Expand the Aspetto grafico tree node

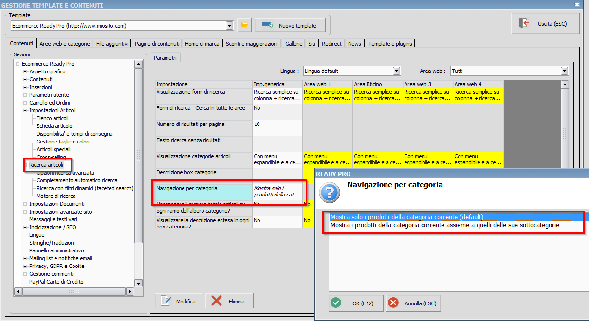pyautogui.click(x=25, y=71)
